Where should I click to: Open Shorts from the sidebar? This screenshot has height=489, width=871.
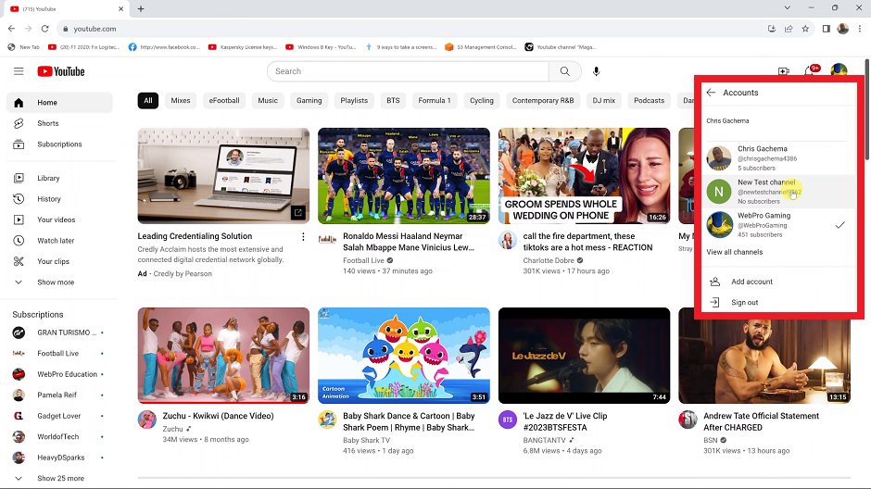[x=47, y=123]
